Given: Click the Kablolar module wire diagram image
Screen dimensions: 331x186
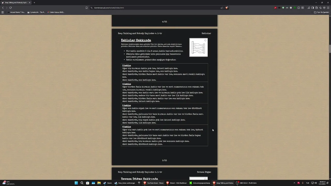Looking at the screenshot, I should 198,47.
